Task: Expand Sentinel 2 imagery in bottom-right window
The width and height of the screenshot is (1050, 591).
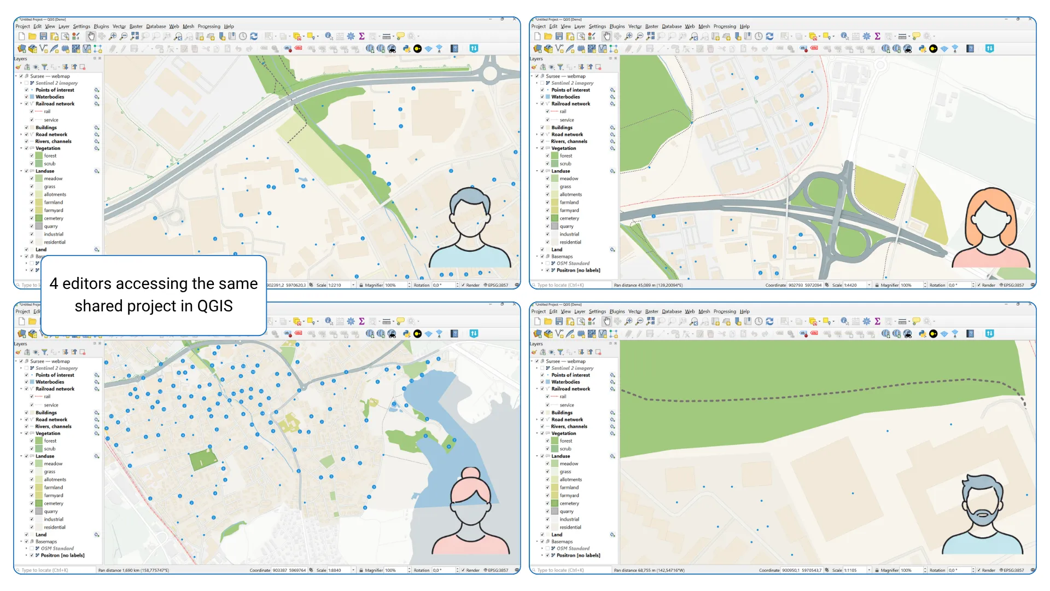Action: tap(537, 368)
